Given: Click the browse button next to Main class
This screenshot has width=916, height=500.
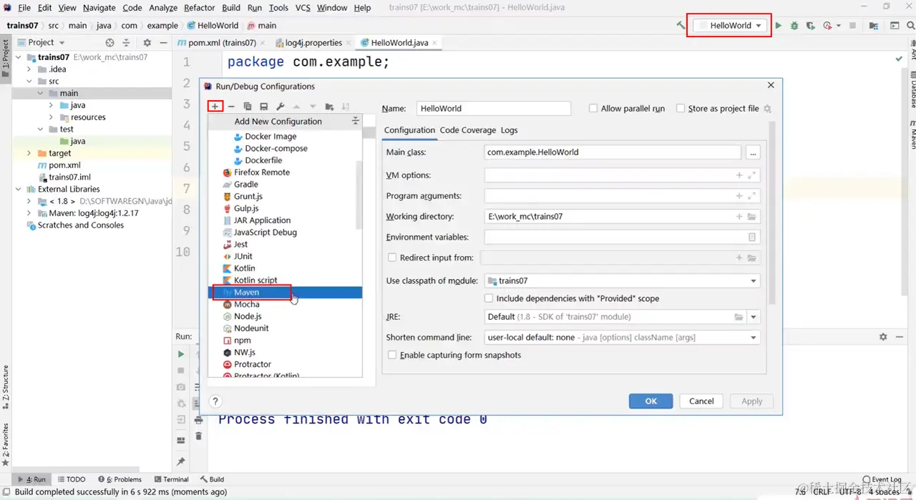Looking at the screenshot, I should [x=752, y=152].
